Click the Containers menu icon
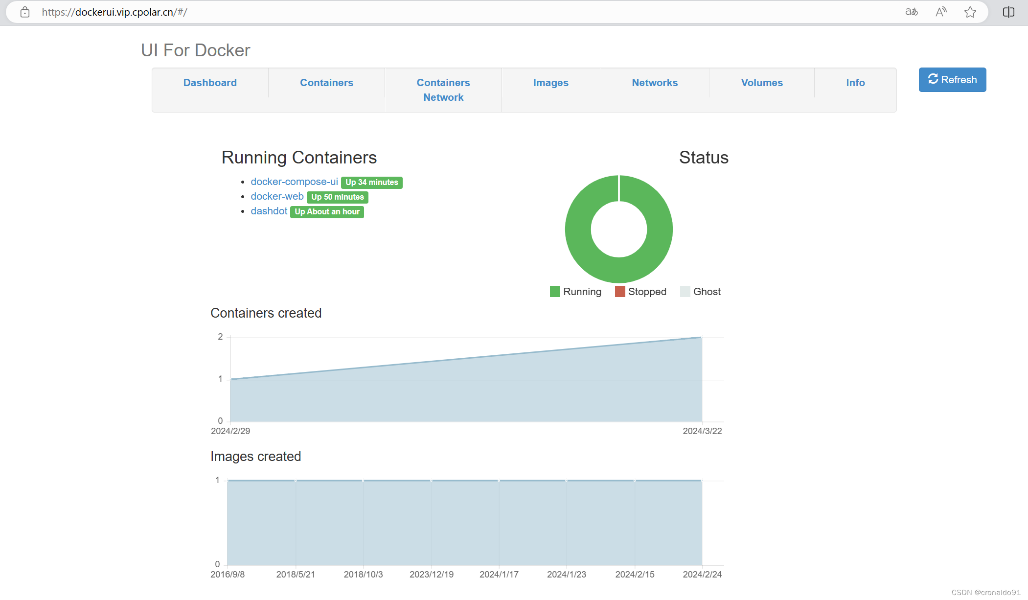 point(327,82)
